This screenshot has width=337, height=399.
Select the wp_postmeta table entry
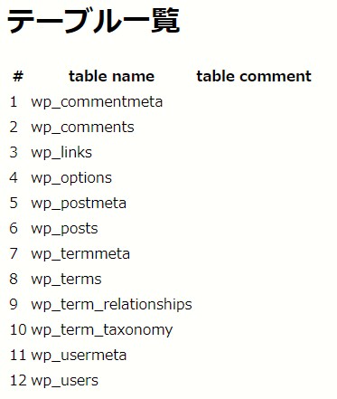click(x=79, y=204)
